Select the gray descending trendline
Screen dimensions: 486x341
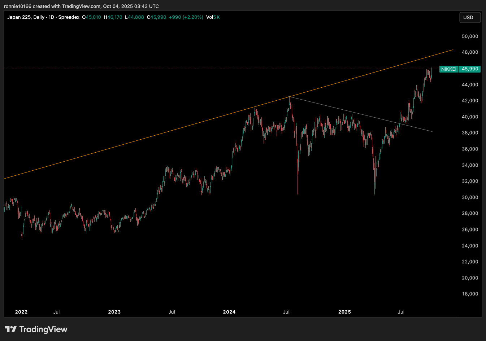361,115
